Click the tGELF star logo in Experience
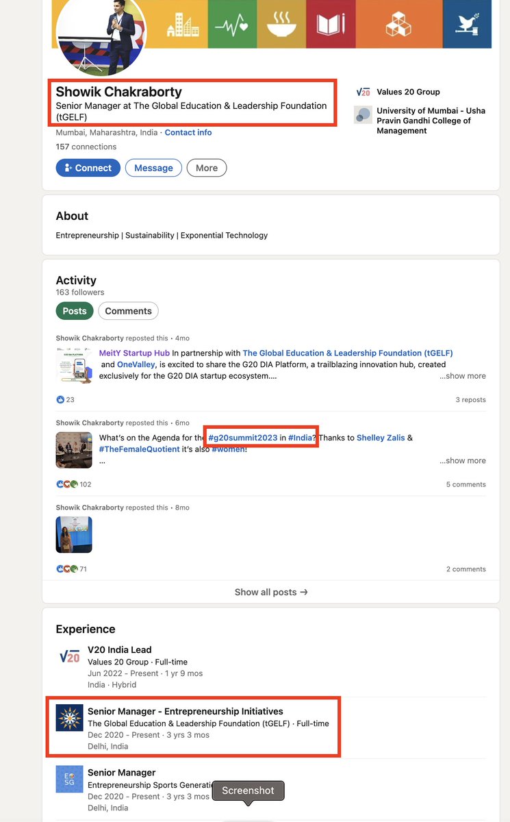The image size is (510, 822). pyautogui.click(x=70, y=719)
